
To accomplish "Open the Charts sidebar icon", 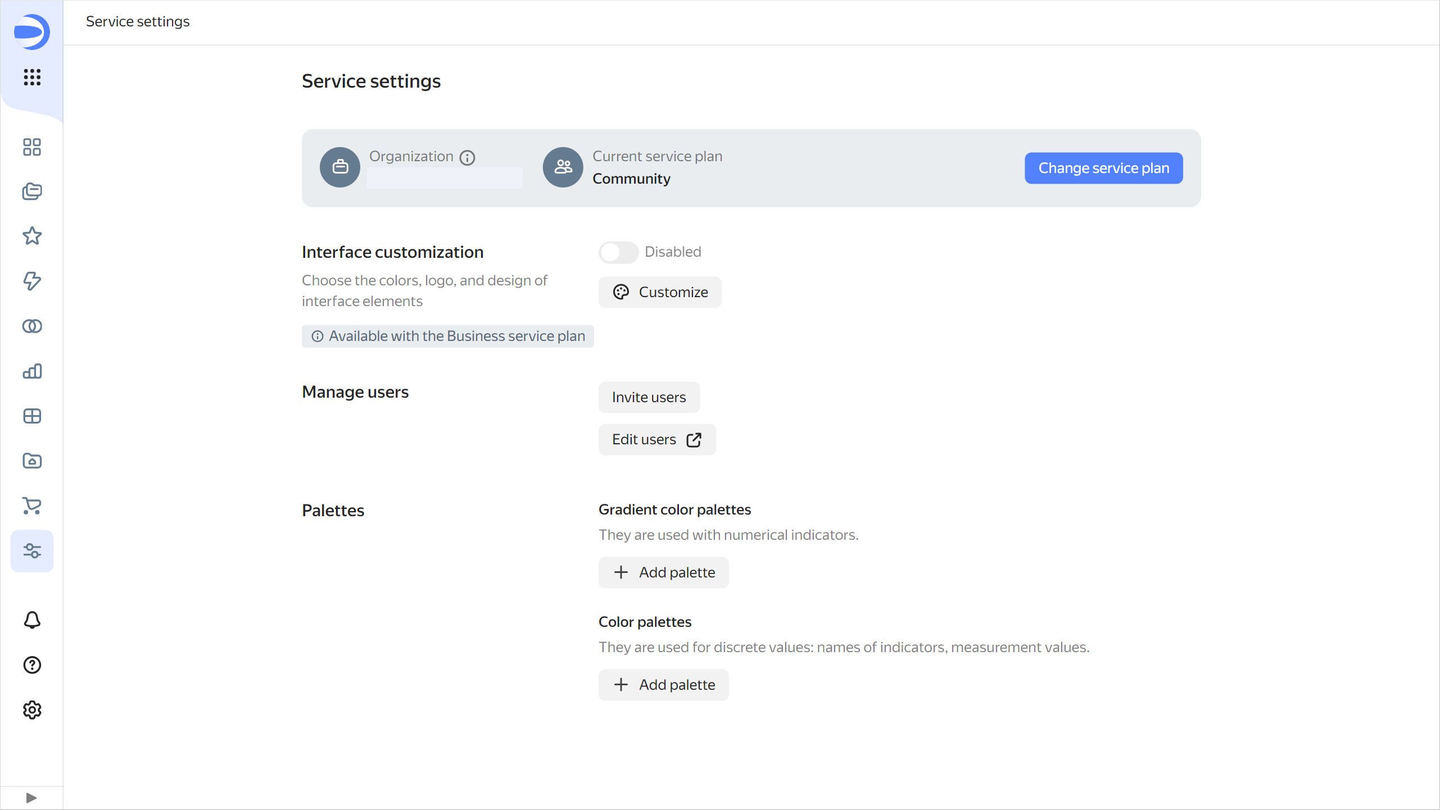I will (x=32, y=371).
